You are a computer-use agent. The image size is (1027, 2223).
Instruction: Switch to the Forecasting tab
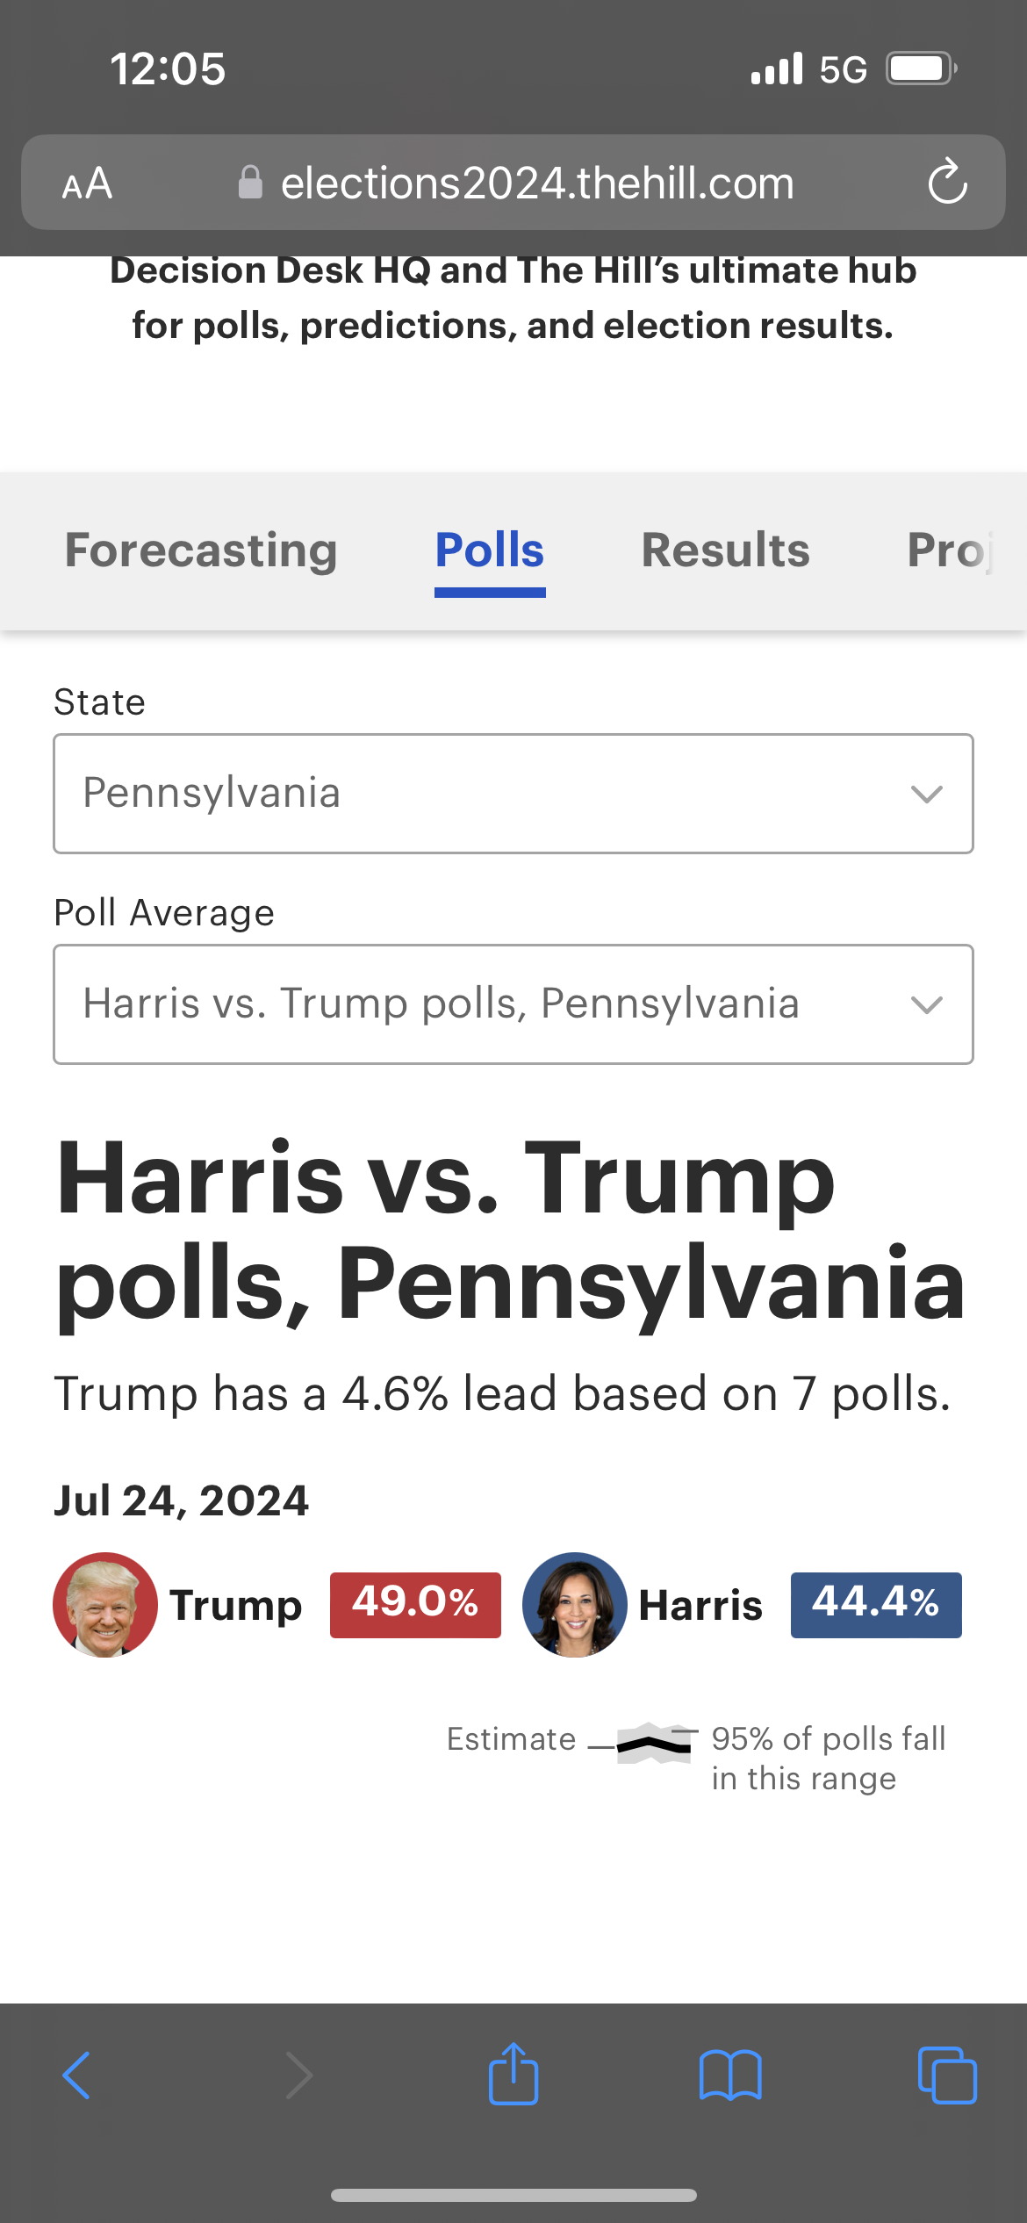pyautogui.click(x=201, y=550)
